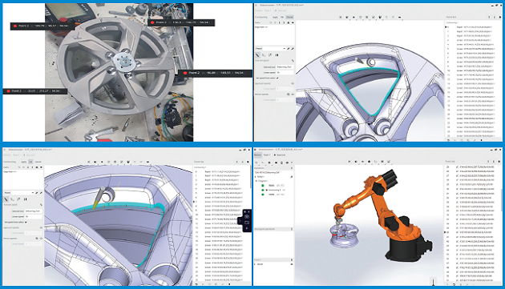Select the highlighted first path-mode icon in top-right window
The image size is (505, 289).
click(x=257, y=55)
